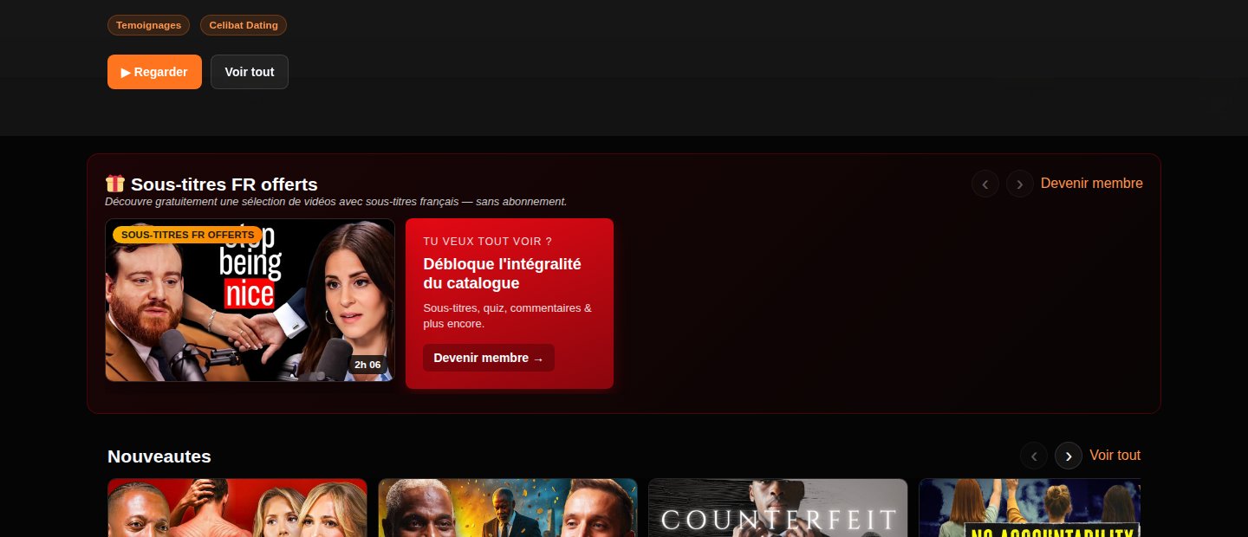Open the 'stop being nice' video thumbnail
The width and height of the screenshot is (1248, 537).
coord(250,300)
